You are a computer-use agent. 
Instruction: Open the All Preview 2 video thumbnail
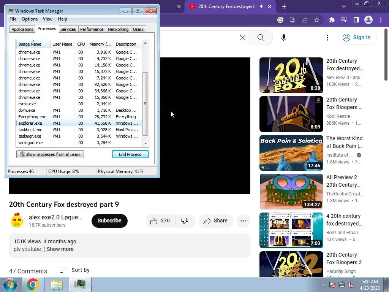[x=291, y=192]
